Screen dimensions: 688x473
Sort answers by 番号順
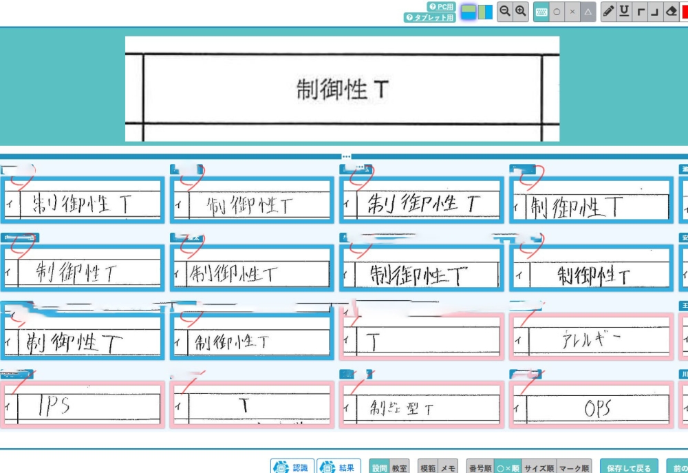[x=480, y=467]
